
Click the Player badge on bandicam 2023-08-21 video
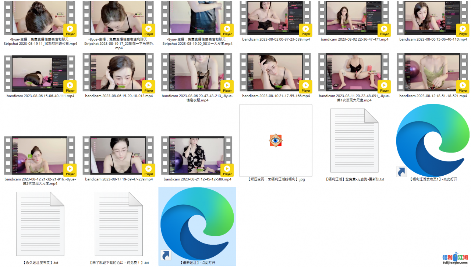[227, 170]
